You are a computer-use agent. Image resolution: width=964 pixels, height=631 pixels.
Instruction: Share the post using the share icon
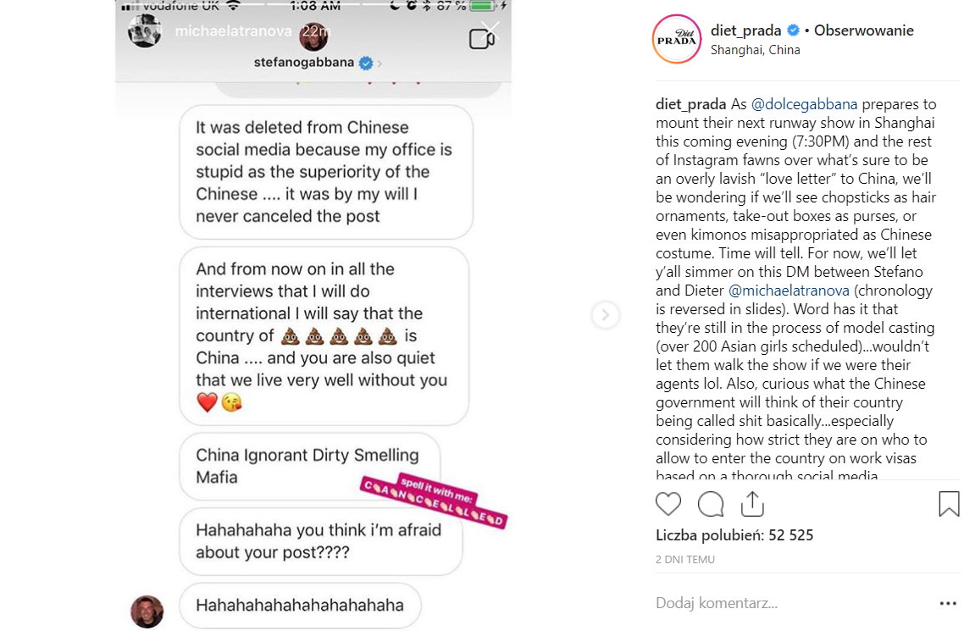(x=752, y=504)
